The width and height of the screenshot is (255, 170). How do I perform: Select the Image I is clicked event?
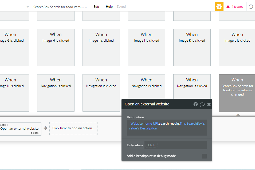pyautogui.click(x=101, y=48)
